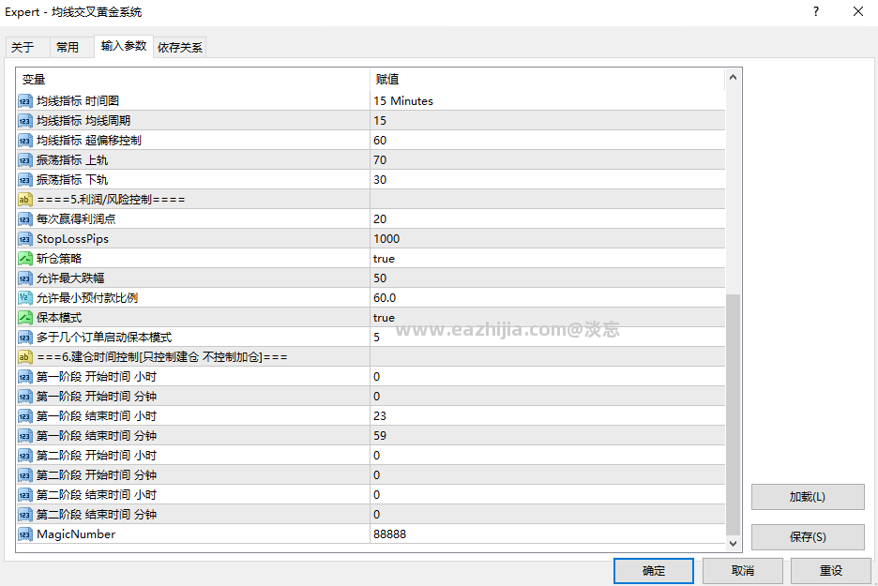Viewport: 878px width, 586px height.
Task: Select the 允许最大跌幅 value 50
Action: coord(547,278)
